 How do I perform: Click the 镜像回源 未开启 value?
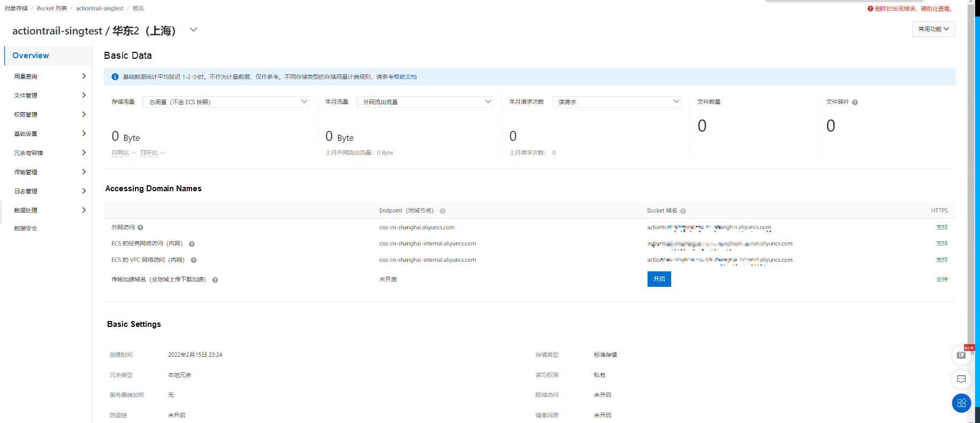(x=602, y=415)
